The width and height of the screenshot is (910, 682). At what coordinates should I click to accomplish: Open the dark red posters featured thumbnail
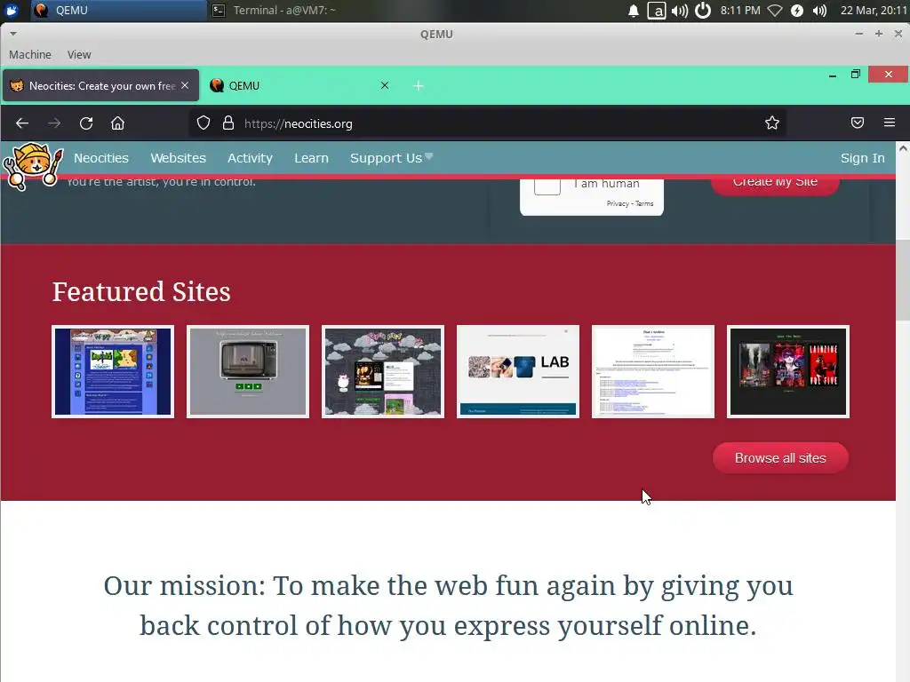click(x=788, y=371)
